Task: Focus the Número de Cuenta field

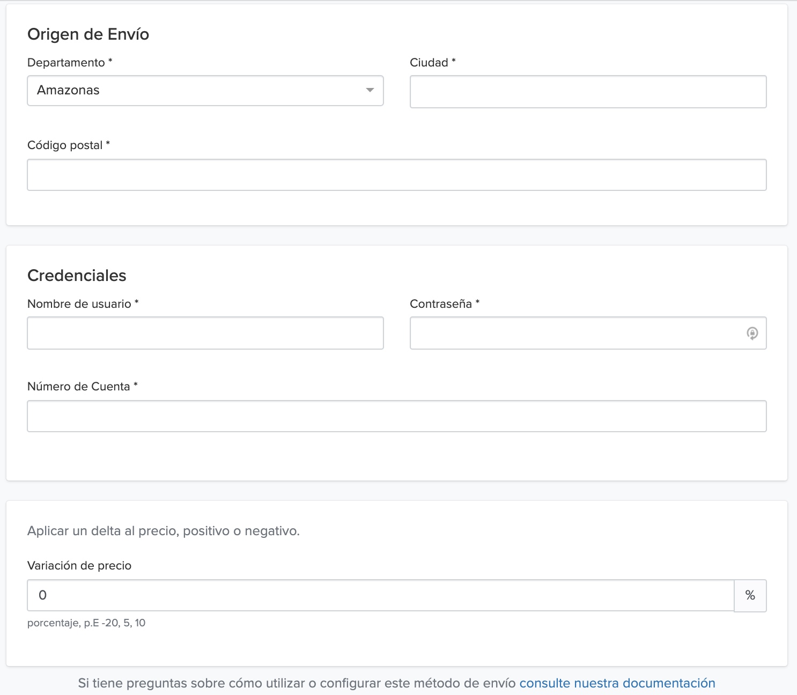Action: 396,416
